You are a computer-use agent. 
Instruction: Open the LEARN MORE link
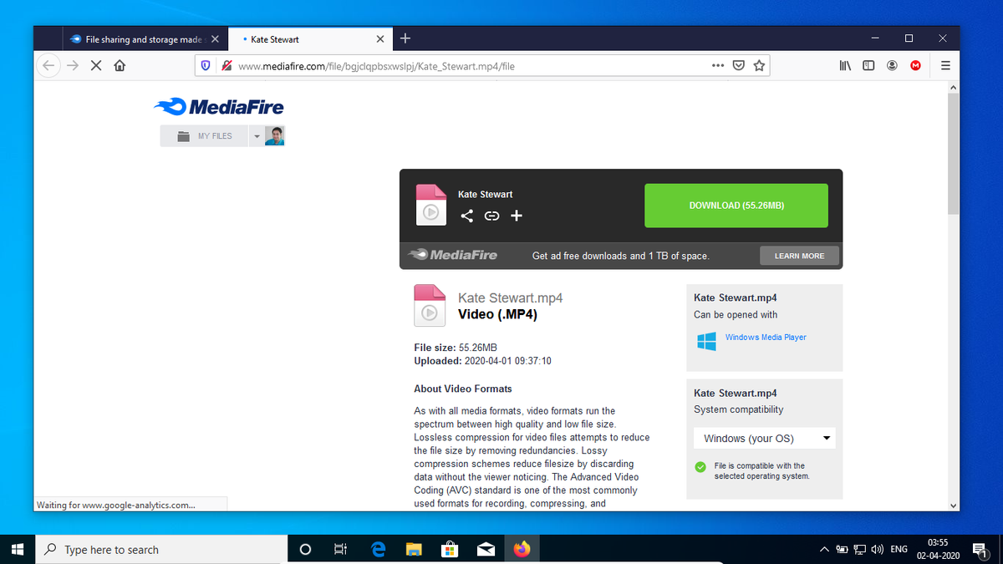799,256
